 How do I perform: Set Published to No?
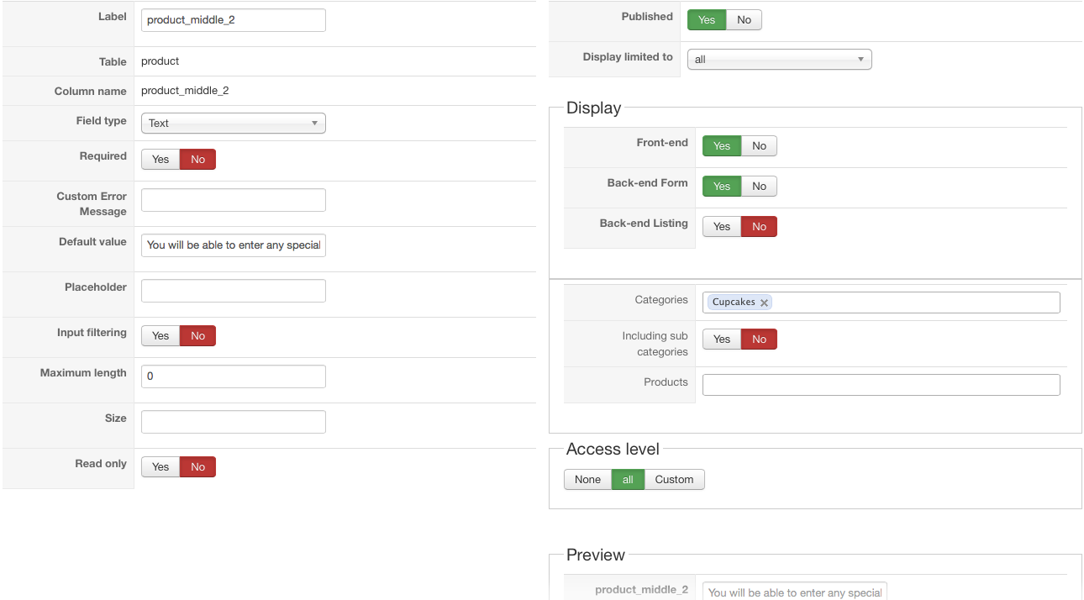(x=744, y=20)
